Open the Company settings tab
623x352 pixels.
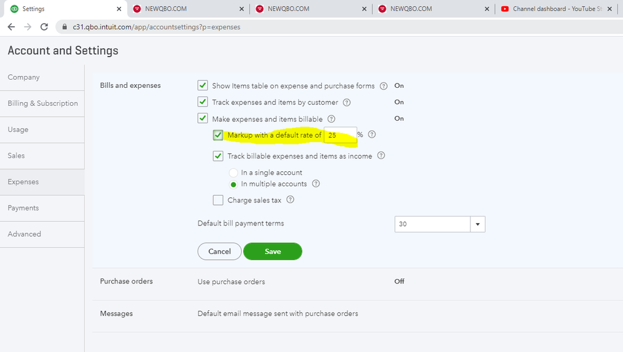coord(42,77)
